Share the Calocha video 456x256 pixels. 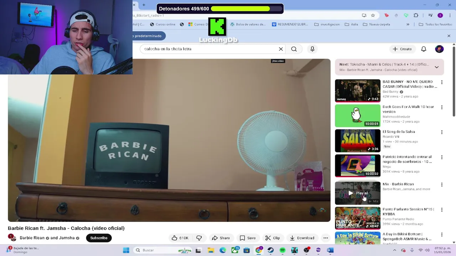[x=221, y=238]
